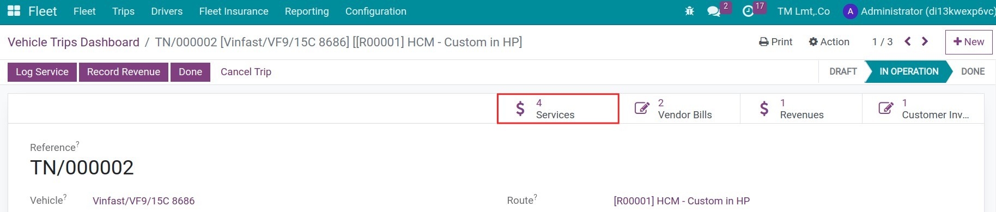The image size is (996, 212).
Task: Open the 2 Vendor Bills button
Action: [679, 108]
